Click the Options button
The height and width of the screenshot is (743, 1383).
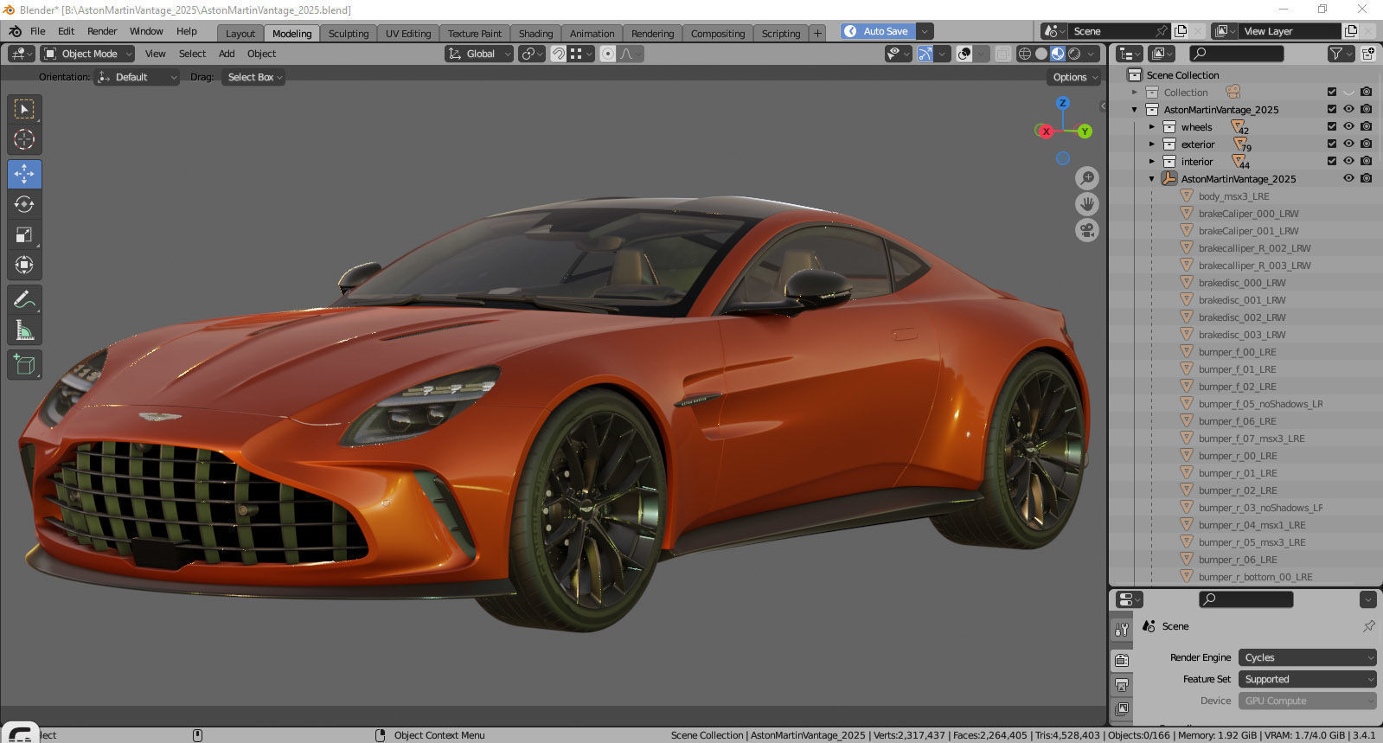1076,77
